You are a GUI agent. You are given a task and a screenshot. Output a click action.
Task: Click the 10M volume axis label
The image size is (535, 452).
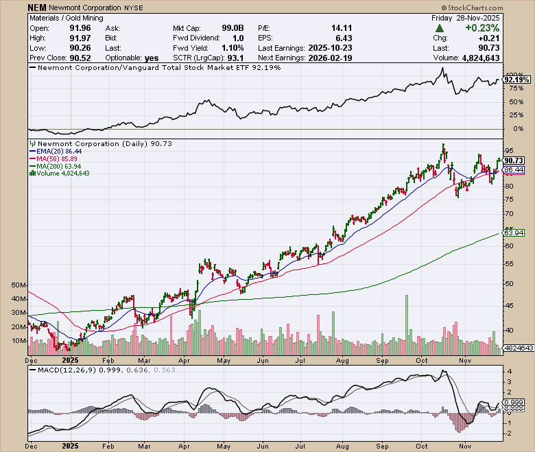click(19, 340)
